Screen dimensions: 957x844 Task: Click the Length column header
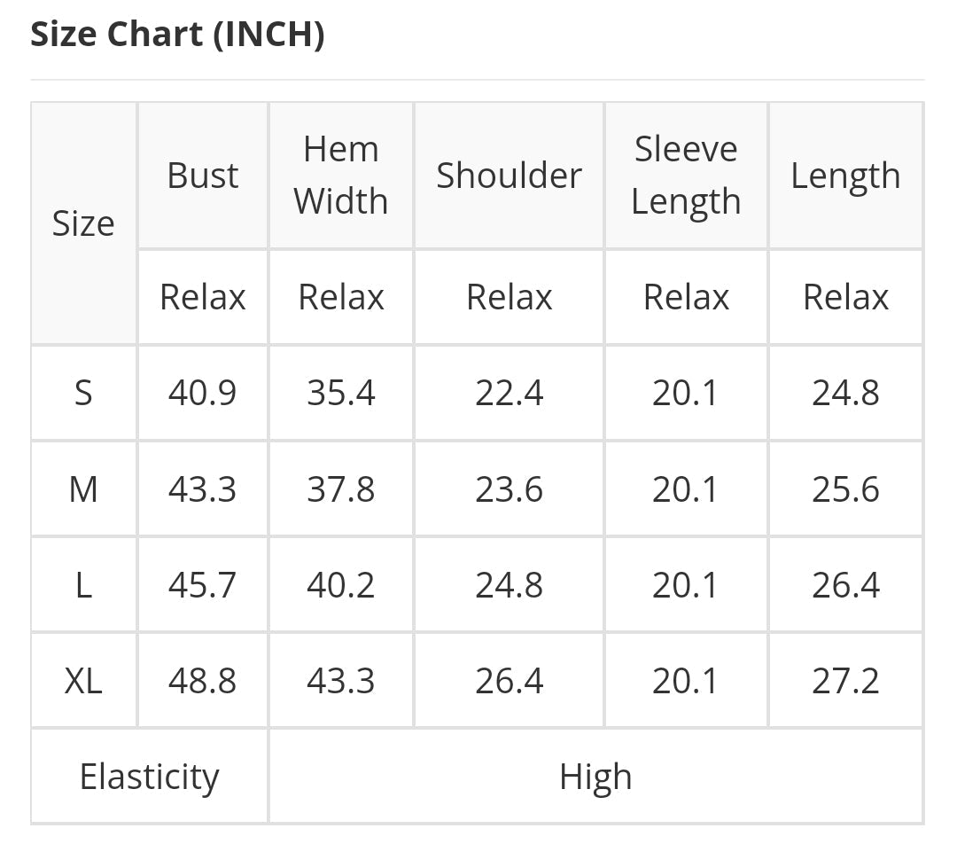tap(845, 176)
